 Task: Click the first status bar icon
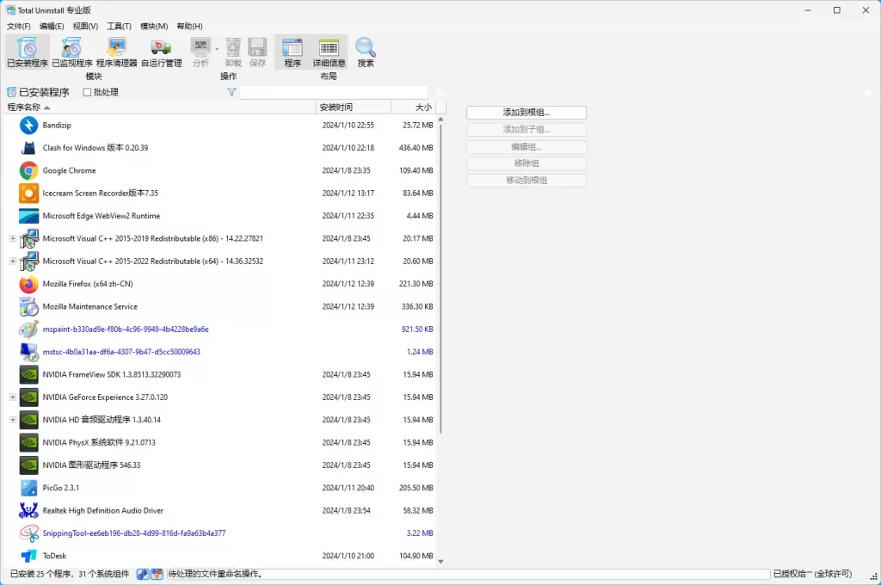pyautogui.click(x=143, y=574)
